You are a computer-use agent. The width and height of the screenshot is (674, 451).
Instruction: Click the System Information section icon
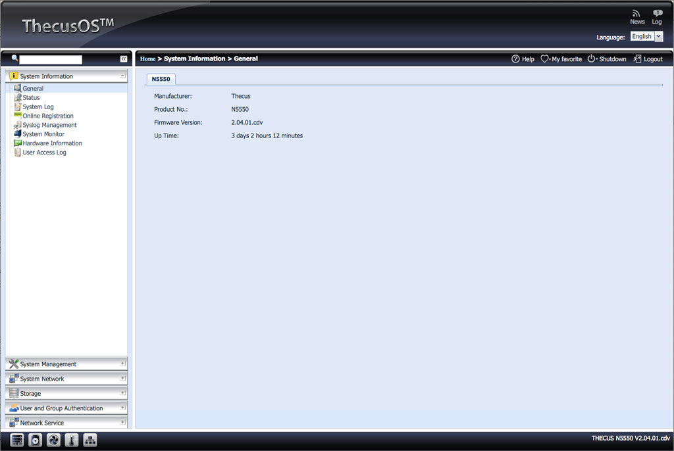tap(14, 76)
